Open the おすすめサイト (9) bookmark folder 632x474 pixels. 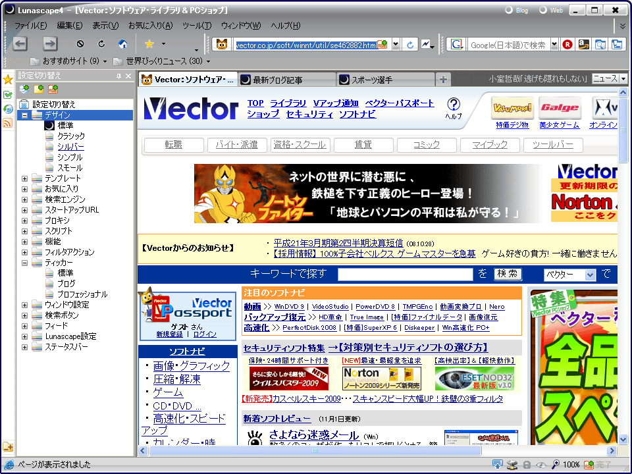pyautogui.click(x=69, y=61)
